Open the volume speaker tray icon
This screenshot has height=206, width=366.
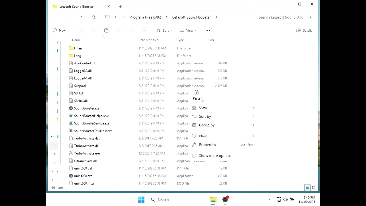coord(285,200)
